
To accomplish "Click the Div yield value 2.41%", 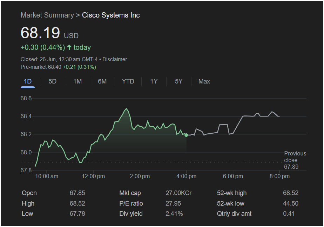I will 174,214.
